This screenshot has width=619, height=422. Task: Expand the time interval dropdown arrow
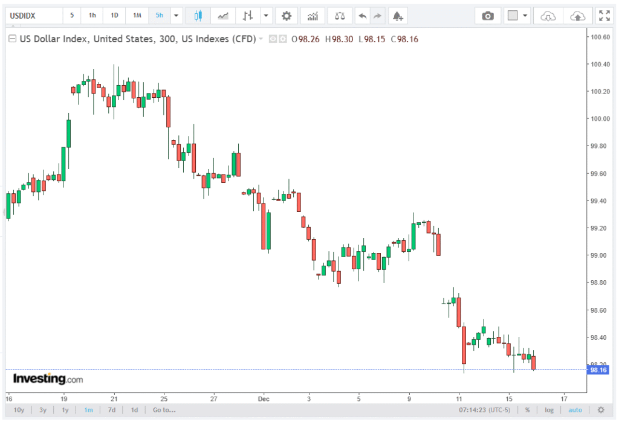[176, 16]
